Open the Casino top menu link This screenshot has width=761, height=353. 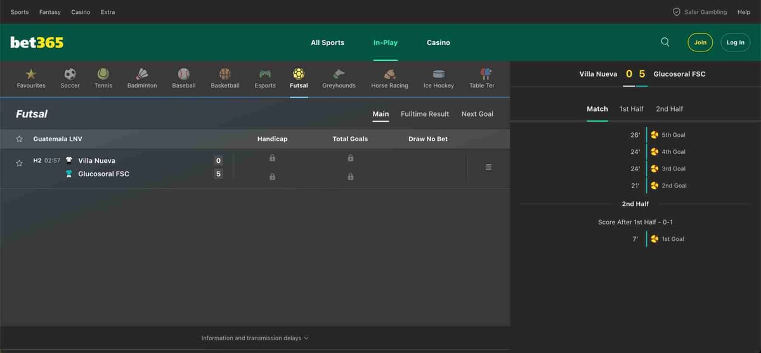point(81,12)
